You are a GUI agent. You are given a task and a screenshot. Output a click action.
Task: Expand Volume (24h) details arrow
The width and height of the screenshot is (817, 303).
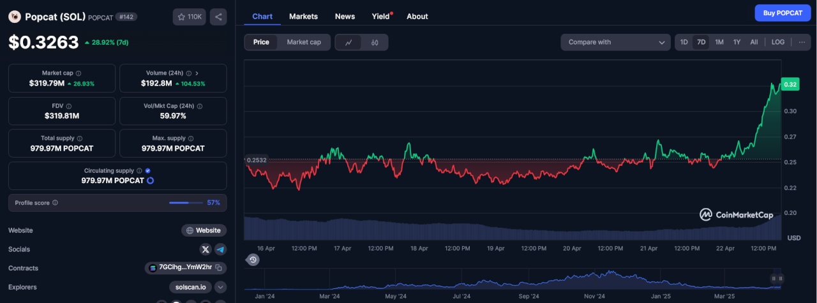point(197,73)
